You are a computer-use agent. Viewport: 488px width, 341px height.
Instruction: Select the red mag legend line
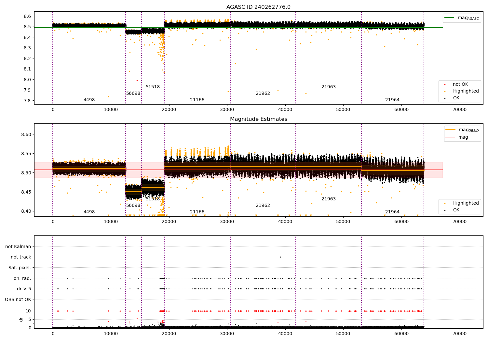tap(451, 137)
